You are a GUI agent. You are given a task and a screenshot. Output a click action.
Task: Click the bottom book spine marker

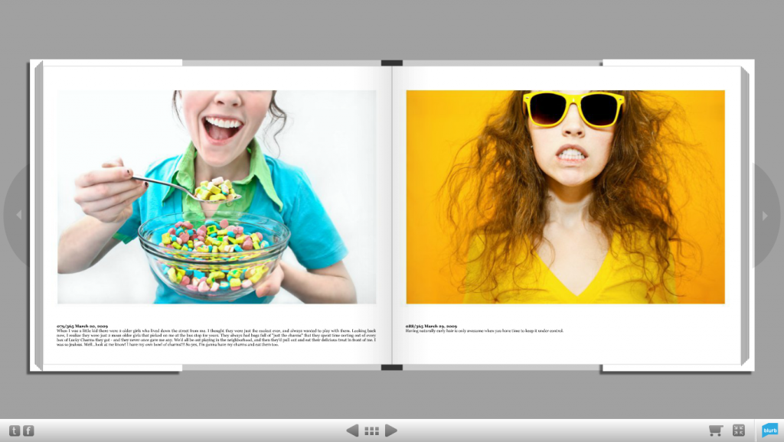point(391,368)
